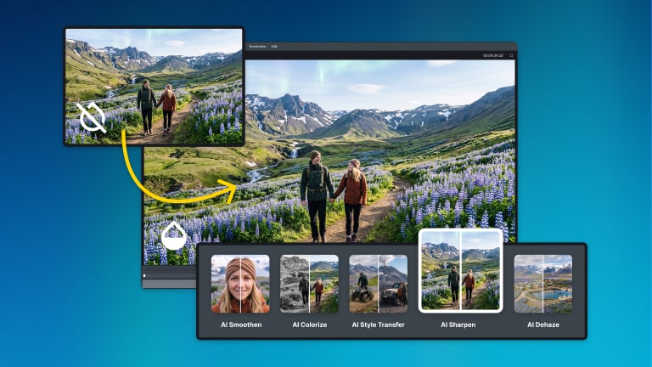This screenshot has height=367, width=652.
Task: Click the AI Style Transfer label
Action: [x=379, y=325]
